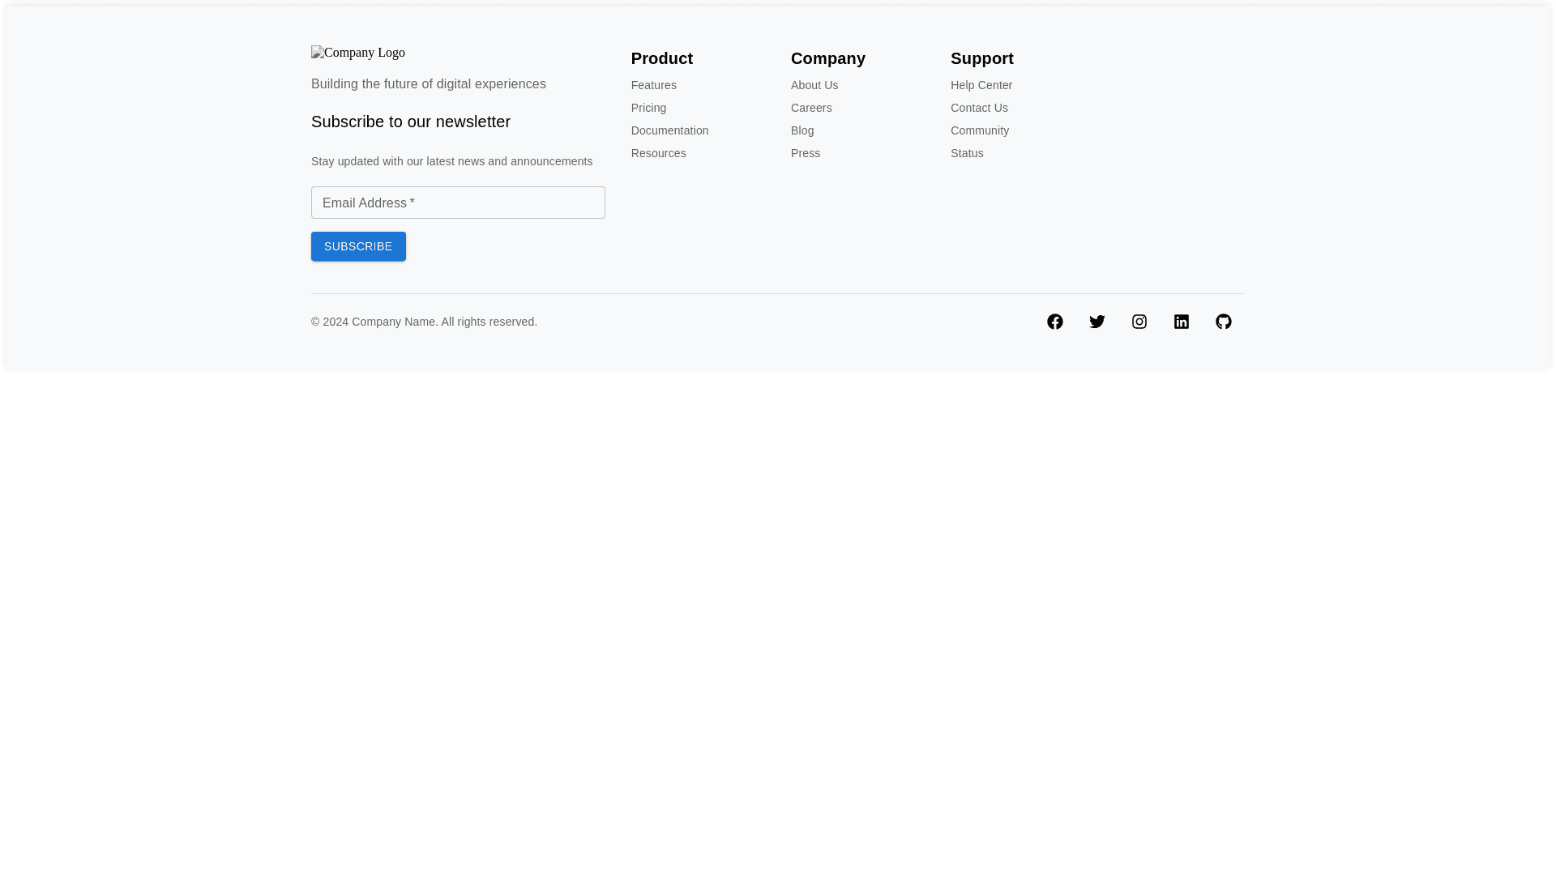Viewport: 1556px width, 875px height.
Task: Open the Facebook social icon
Action: click(1054, 322)
